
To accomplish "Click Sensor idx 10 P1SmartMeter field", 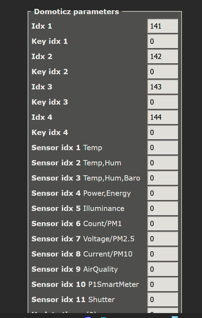I will click(163, 284).
